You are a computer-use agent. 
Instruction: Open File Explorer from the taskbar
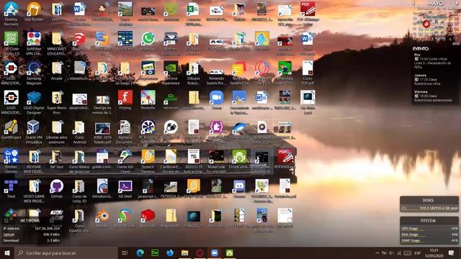[x=184, y=253]
